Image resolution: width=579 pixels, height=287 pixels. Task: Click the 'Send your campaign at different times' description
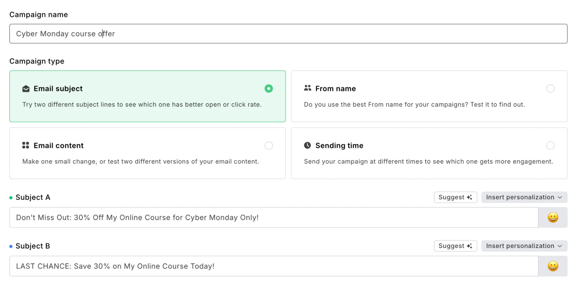(x=428, y=162)
